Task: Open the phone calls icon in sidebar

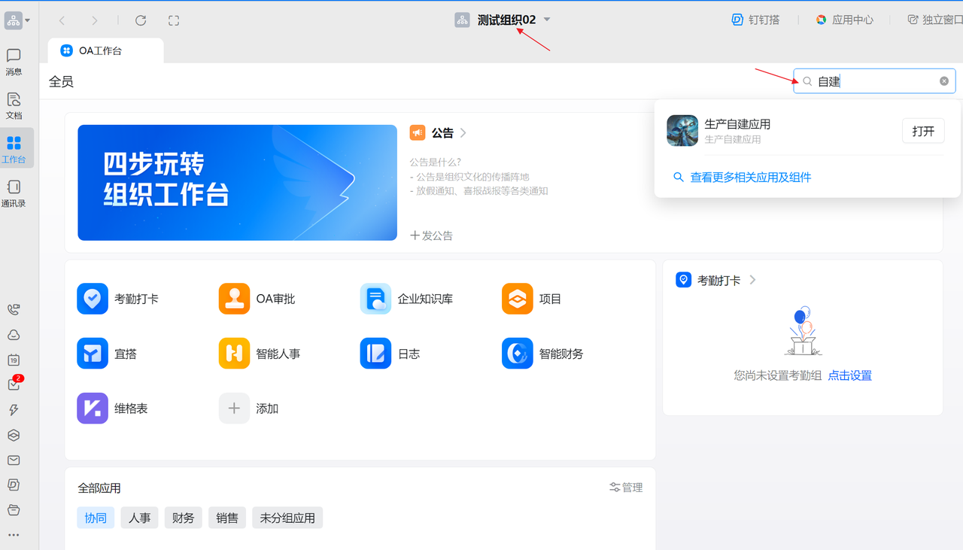Action: [14, 309]
